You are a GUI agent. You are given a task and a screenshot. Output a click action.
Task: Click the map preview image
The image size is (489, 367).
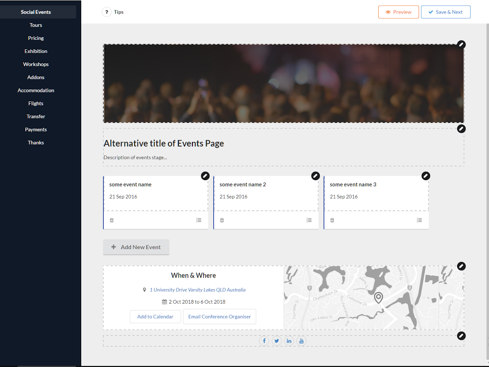coord(374,298)
